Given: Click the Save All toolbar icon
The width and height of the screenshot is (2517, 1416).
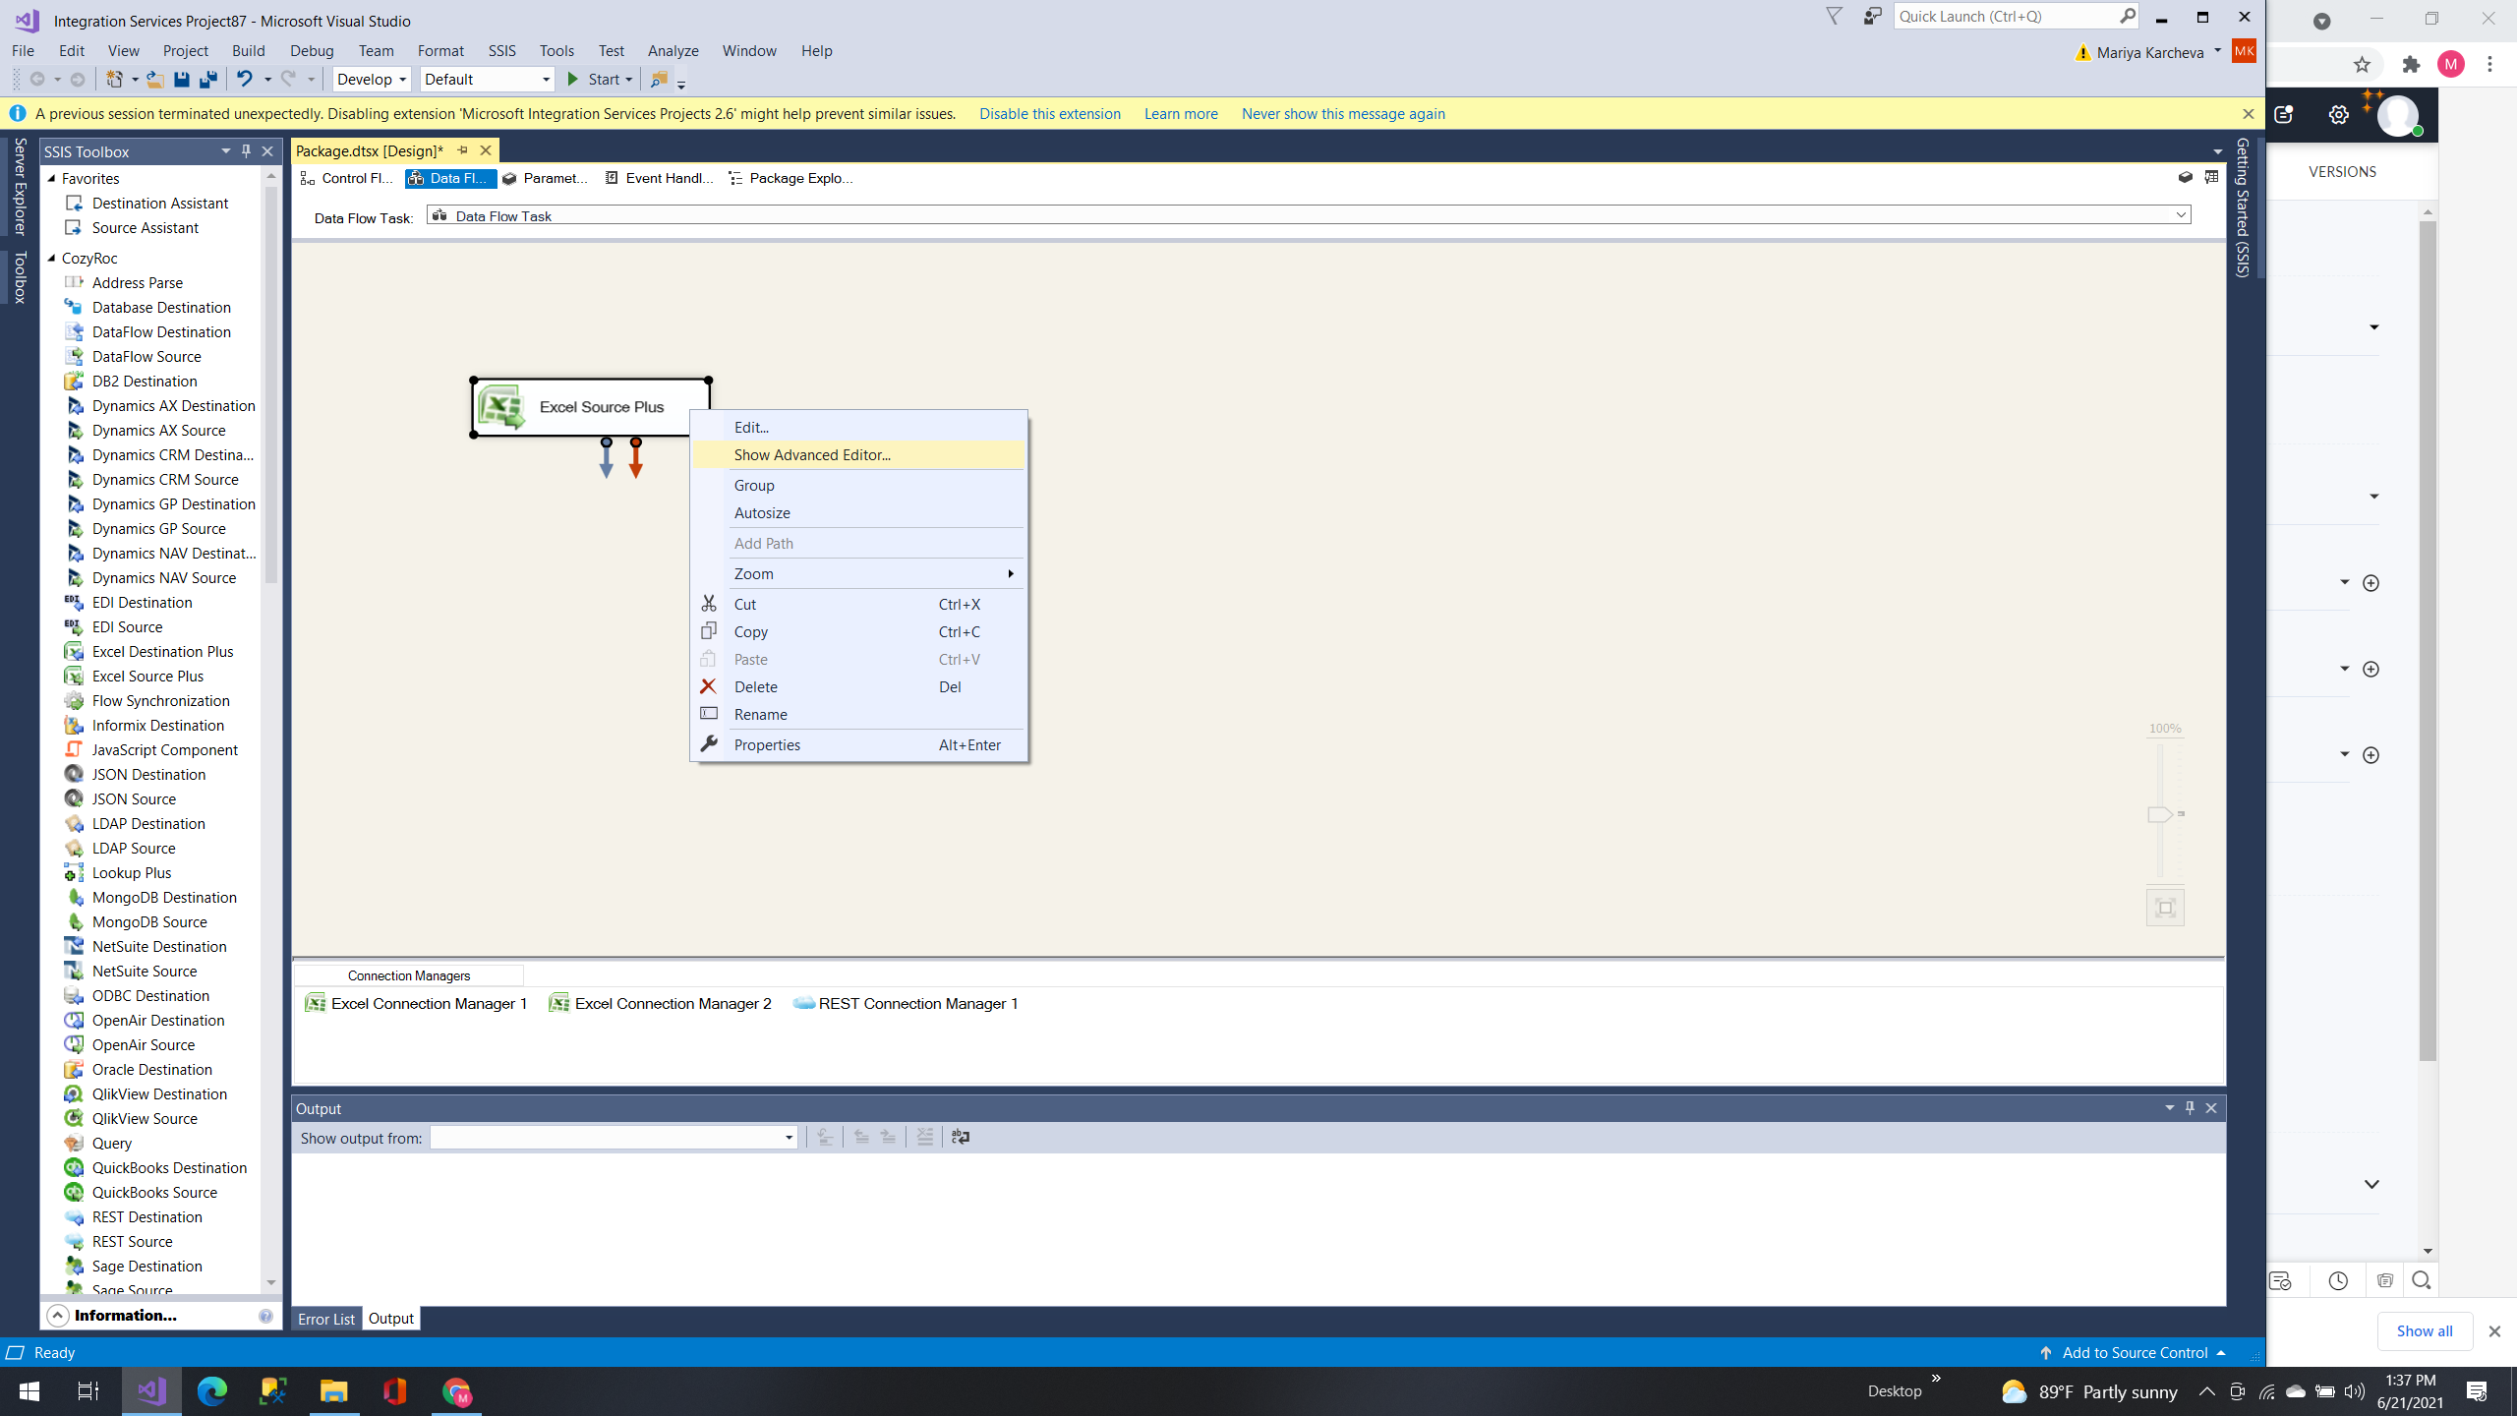Looking at the screenshot, I should tap(208, 80).
